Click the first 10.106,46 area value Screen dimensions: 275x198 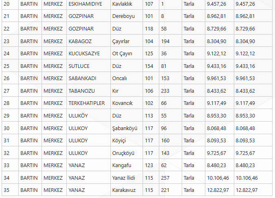pos(220,178)
